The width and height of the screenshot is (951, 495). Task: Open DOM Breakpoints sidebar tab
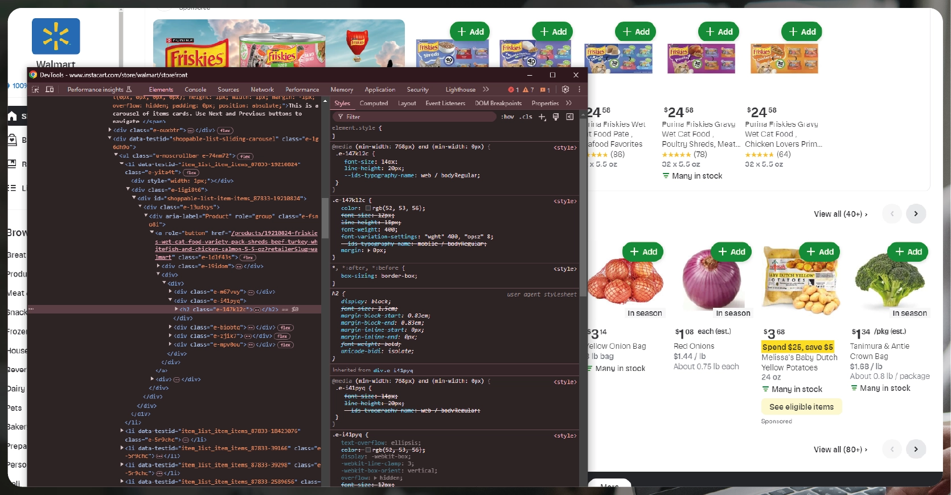(498, 103)
